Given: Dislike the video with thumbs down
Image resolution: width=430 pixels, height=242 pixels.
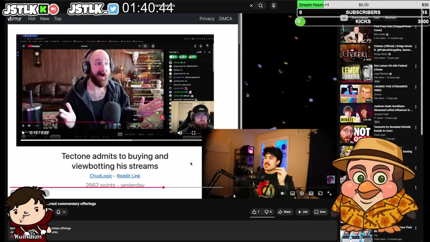Looking at the screenshot, I should 268,212.
